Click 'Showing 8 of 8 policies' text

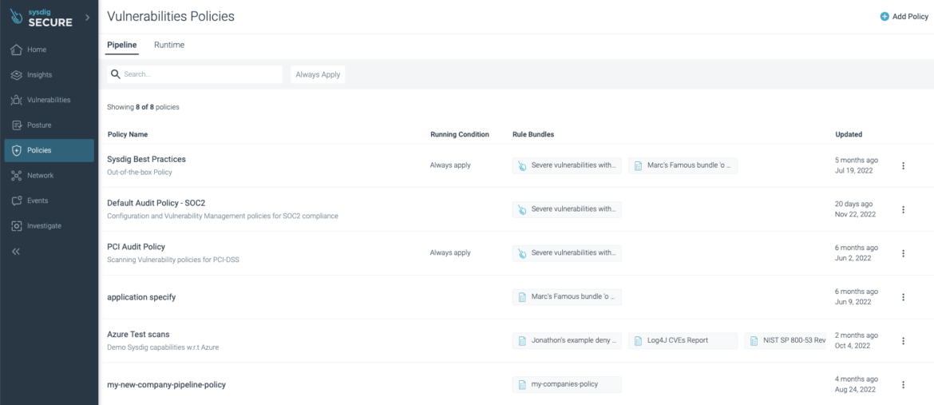[x=143, y=107]
